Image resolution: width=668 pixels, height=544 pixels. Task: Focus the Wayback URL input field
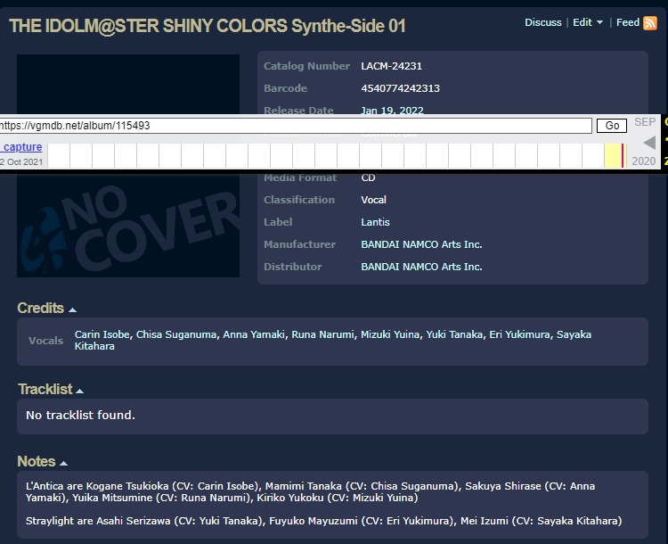click(x=295, y=126)
